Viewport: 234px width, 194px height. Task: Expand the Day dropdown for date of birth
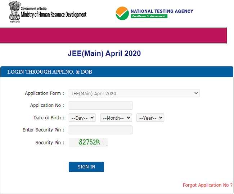[x=82, y=118]
